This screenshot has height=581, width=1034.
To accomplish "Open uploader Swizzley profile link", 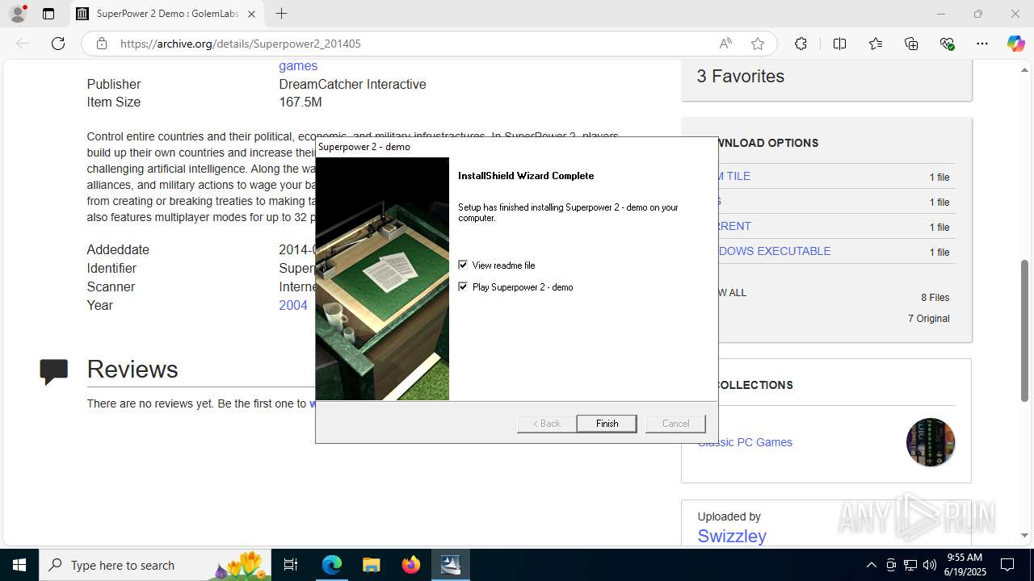I will click(732, 536).
